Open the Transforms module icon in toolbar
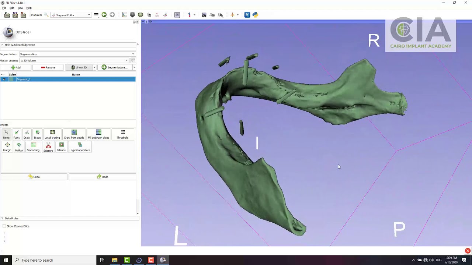 (149, 15)
